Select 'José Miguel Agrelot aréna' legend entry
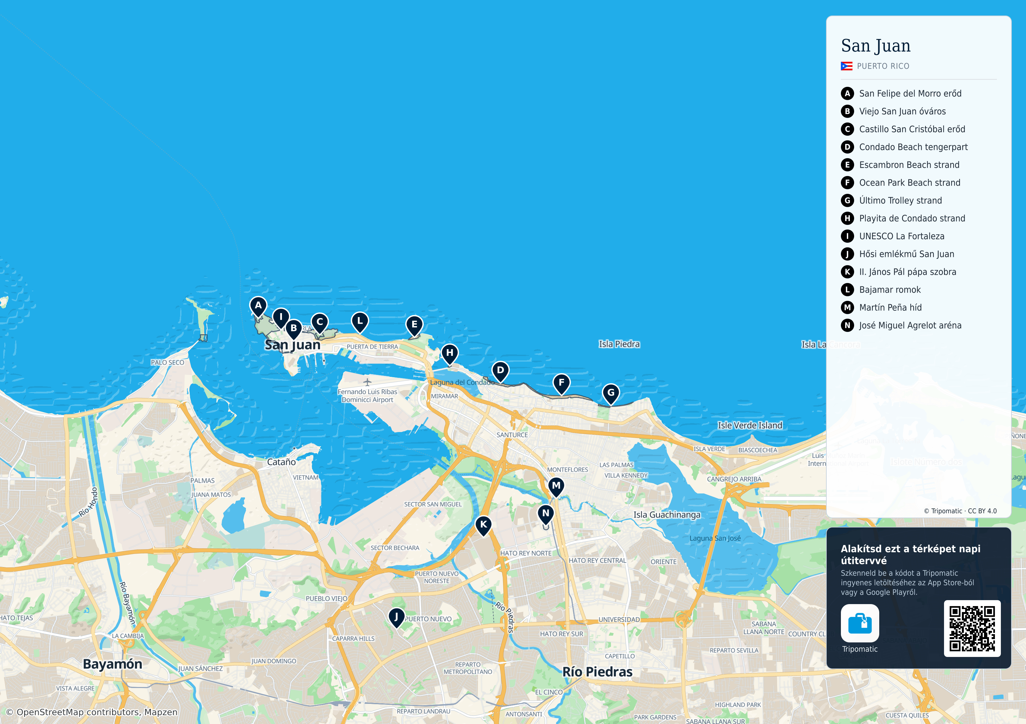The image size is (1026, 724). coord(910,325)
